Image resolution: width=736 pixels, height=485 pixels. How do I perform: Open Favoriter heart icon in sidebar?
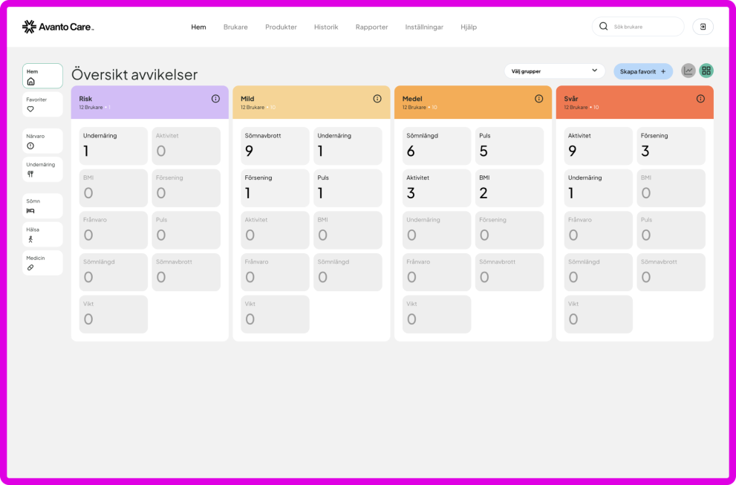click(x=30, y=109)
